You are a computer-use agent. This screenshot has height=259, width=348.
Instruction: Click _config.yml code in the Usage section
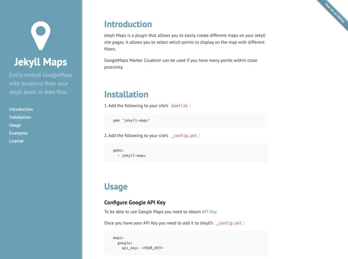click(229, 223)
